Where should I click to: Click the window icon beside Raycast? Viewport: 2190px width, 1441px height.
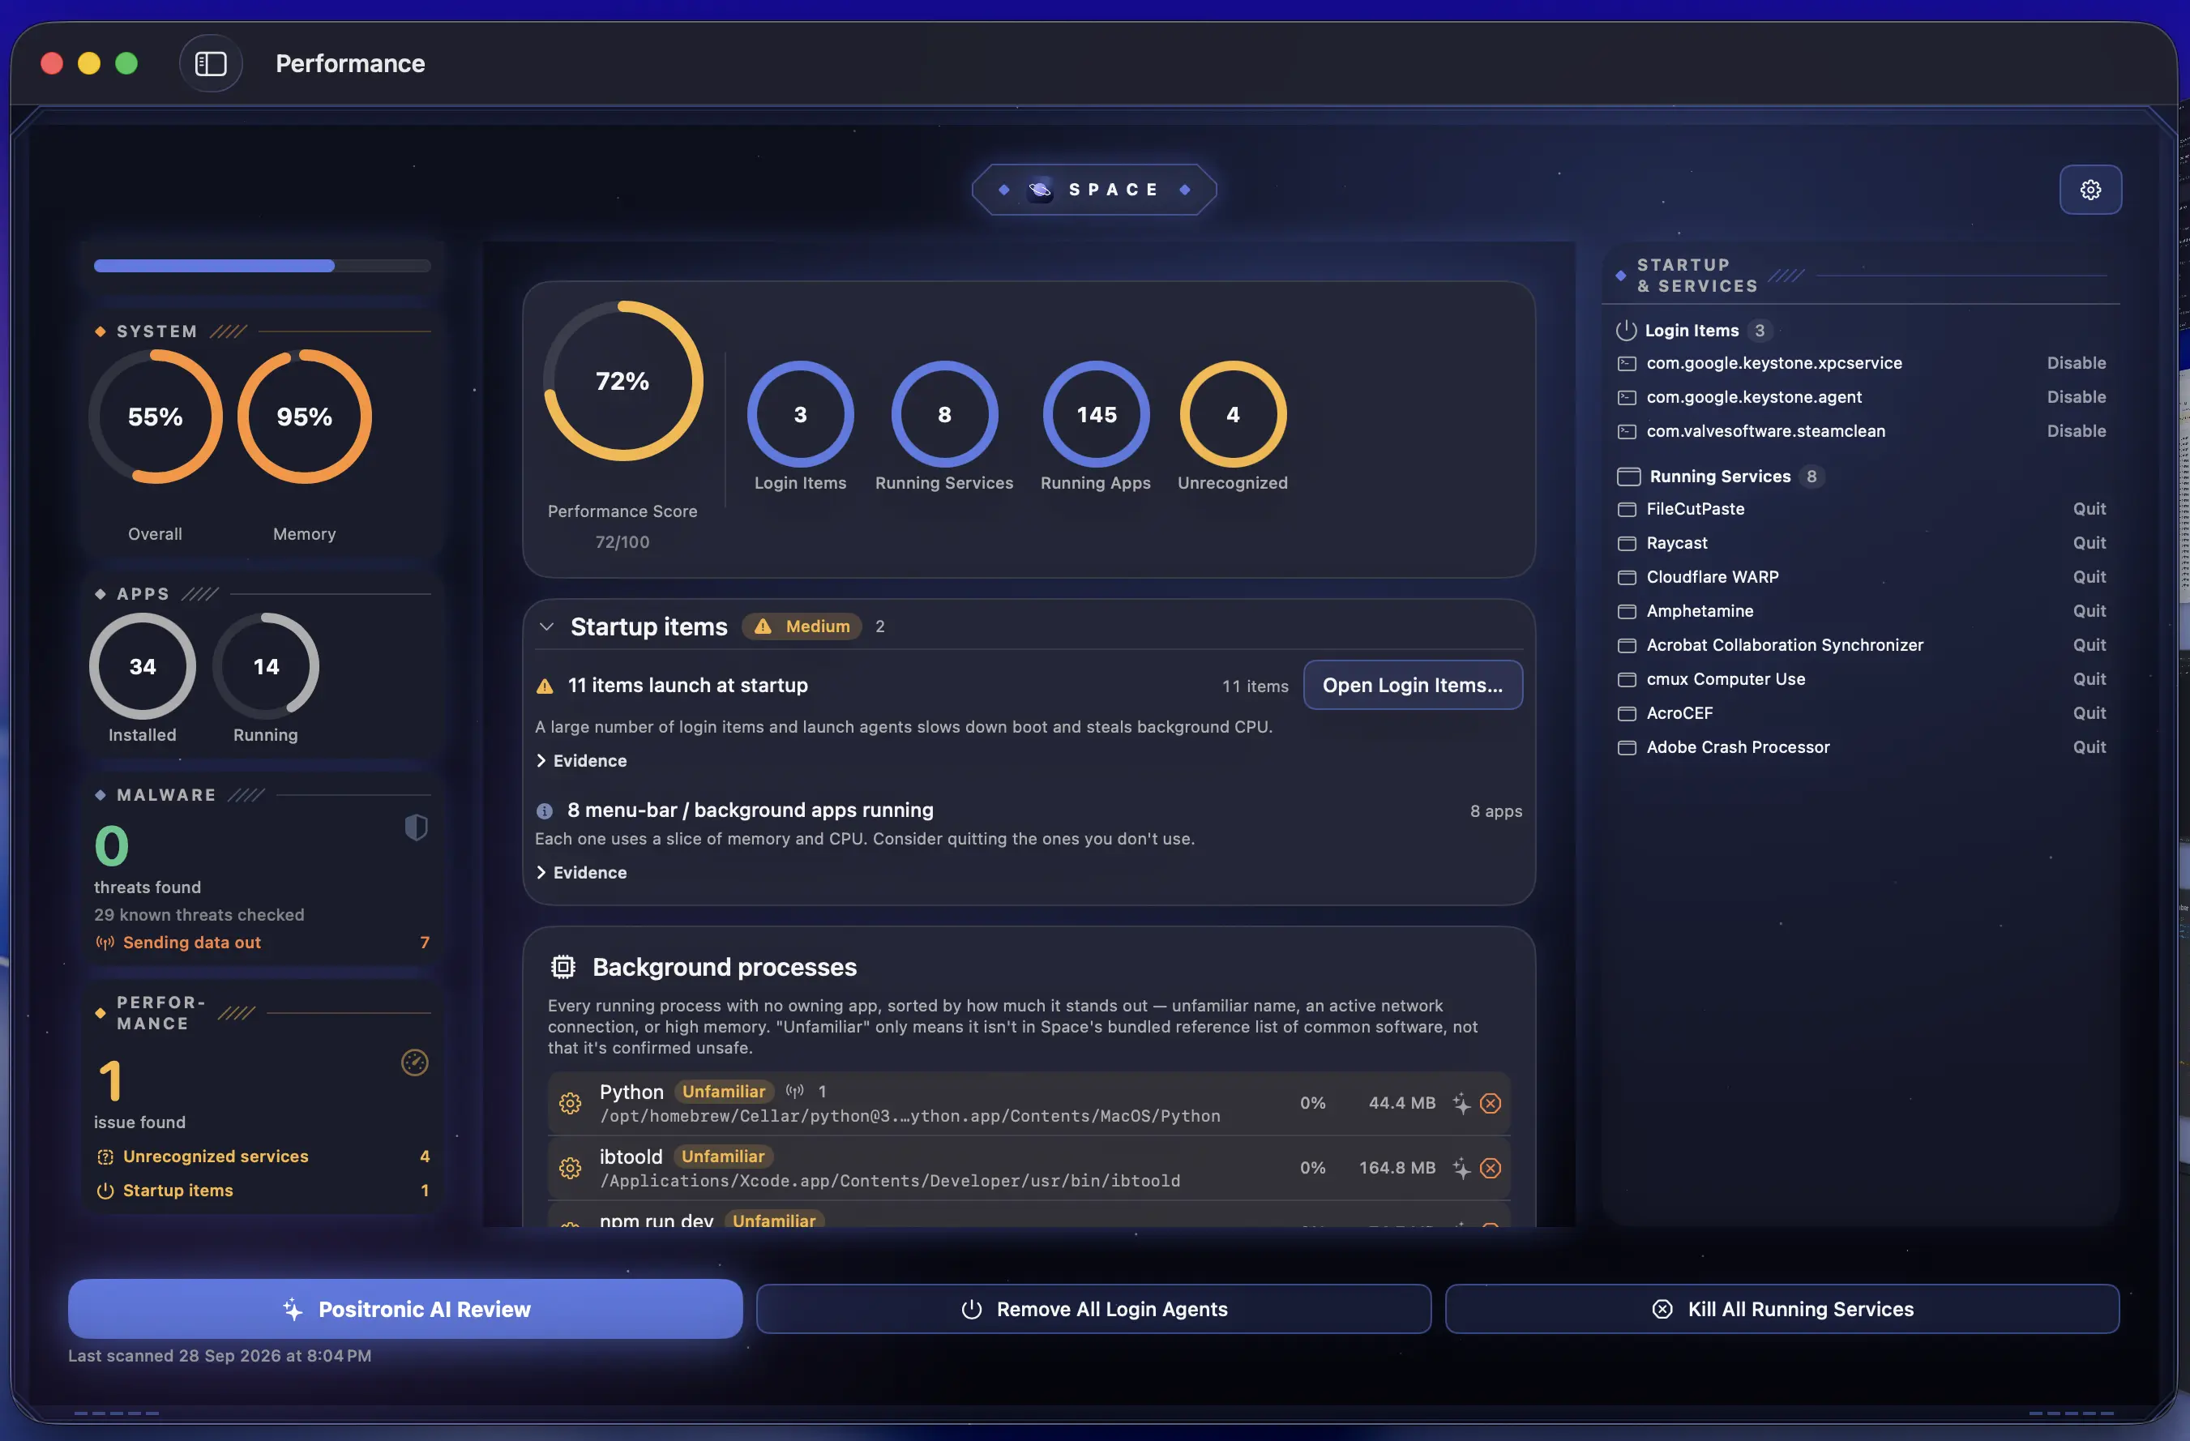point(1626,543)
